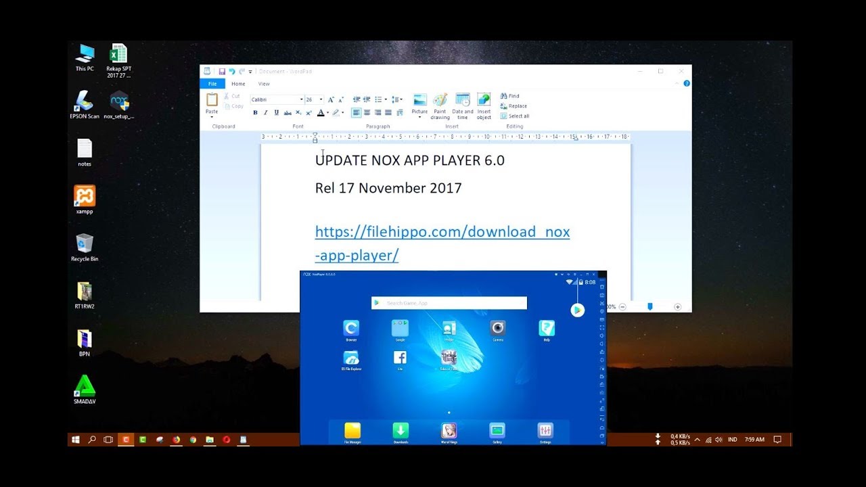Click the text color A swatch

pyautogui.click(x=321, y=113)
